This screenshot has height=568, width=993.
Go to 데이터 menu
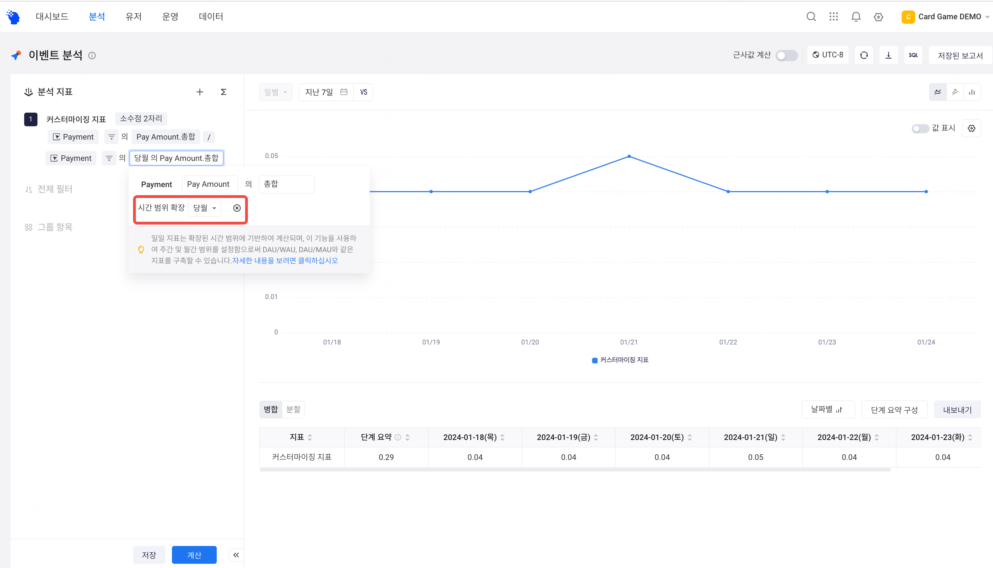[211, 16]
